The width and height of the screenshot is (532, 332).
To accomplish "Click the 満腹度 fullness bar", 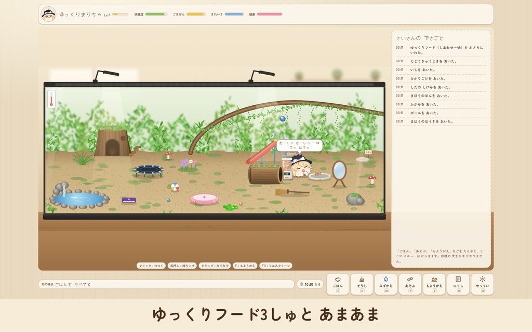I will click(156, 14).
